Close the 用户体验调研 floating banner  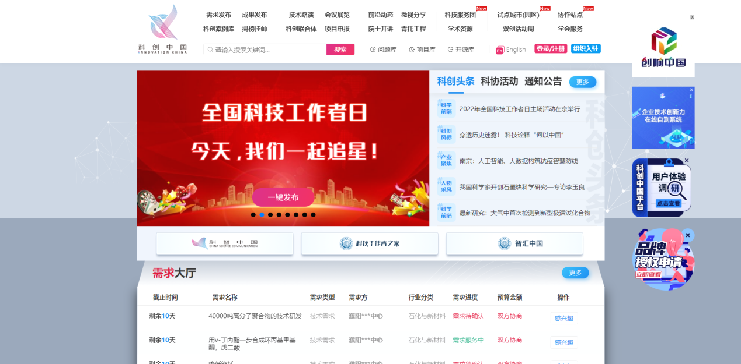pos(687,160)
